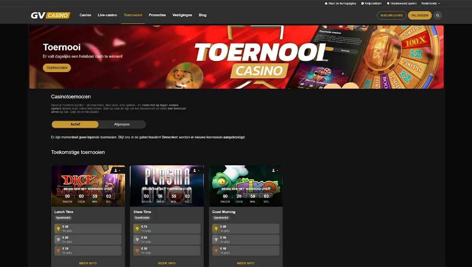
Task: Open the Nederlands language dropdown
Action: (x=431, y=3)
